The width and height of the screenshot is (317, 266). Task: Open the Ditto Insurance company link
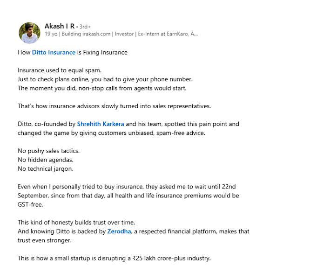pos(54,52)
